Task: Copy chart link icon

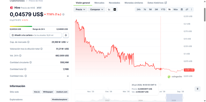Action: coord(187,10)
